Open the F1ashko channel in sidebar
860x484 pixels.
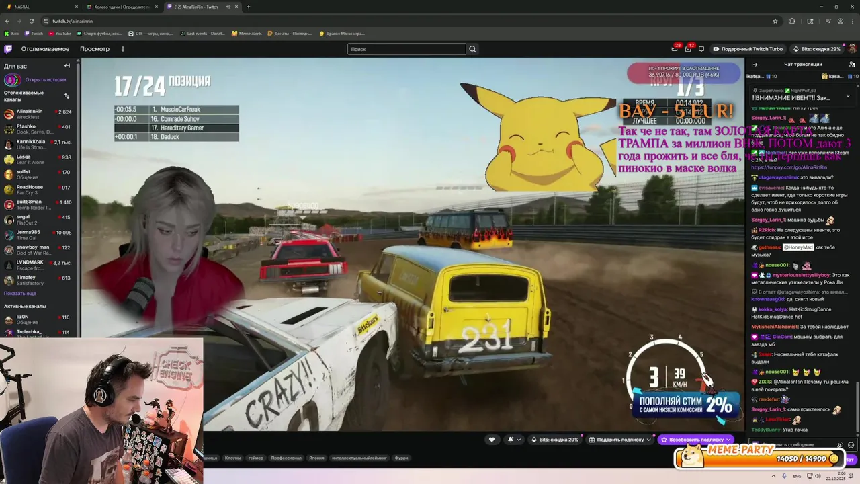39,129
